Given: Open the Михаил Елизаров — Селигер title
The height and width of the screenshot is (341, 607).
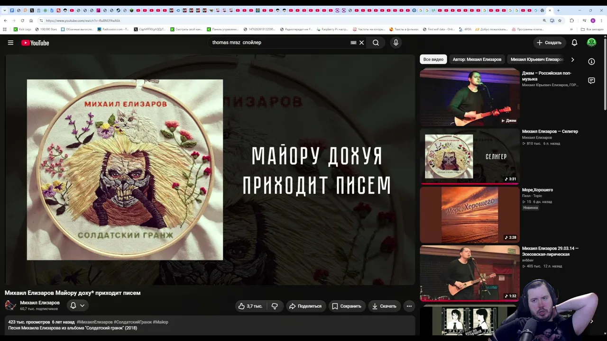Looking at the screenshot, I should click(550, 131).
